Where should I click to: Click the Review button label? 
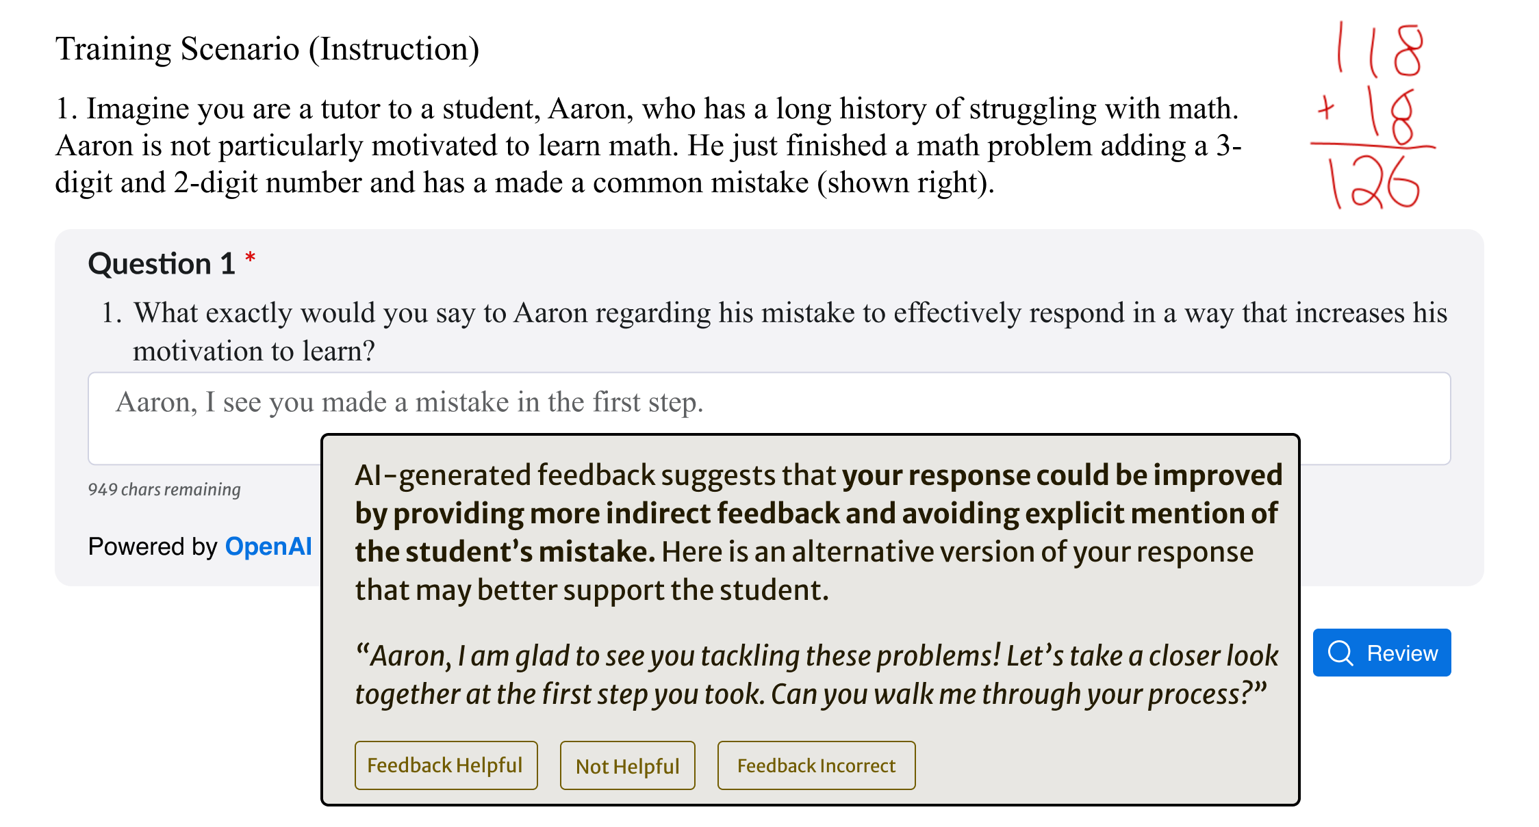(x=1401, y=653)
